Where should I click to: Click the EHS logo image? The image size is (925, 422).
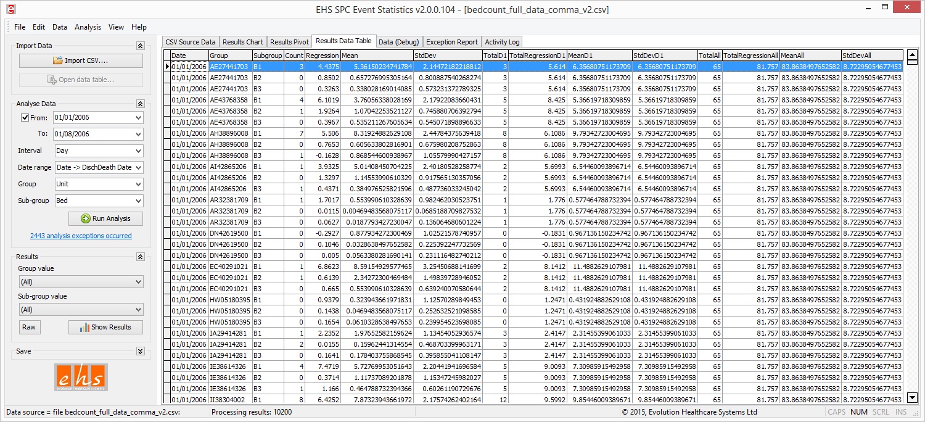[x=81, y=376]
